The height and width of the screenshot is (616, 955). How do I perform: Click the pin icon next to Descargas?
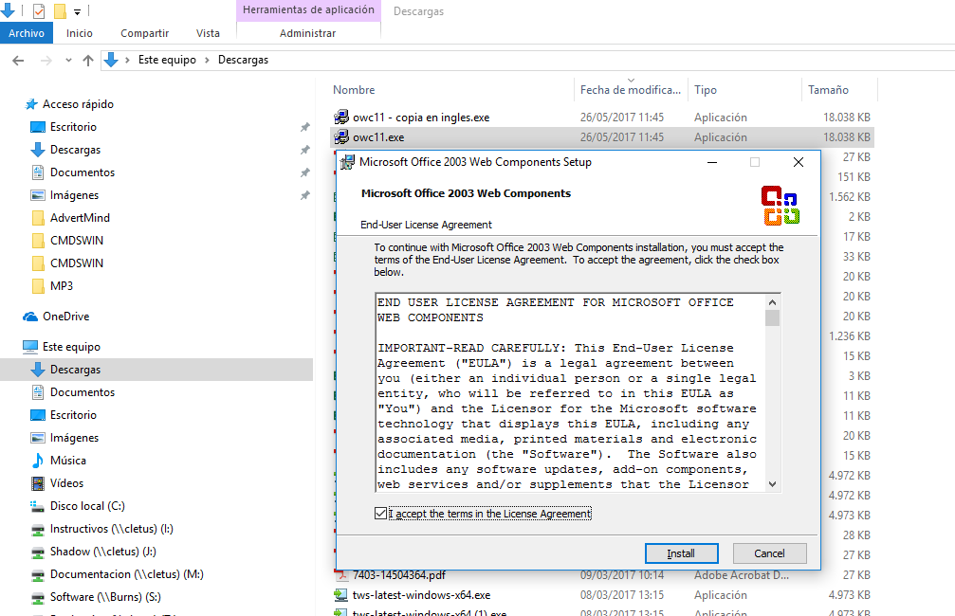click(305, 150)
